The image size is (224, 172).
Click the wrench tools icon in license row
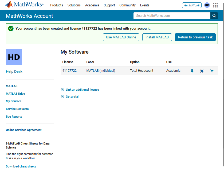pyautogui.click(x=202, y=71)
